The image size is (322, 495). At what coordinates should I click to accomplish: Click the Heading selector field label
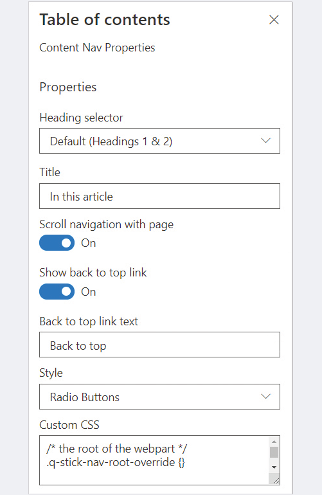tap(81, 118)
